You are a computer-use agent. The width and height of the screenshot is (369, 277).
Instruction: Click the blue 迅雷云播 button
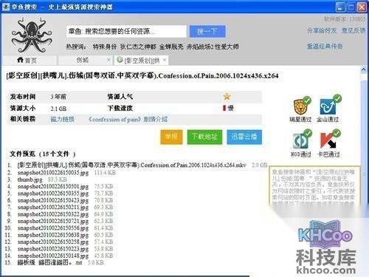[244, 137]
